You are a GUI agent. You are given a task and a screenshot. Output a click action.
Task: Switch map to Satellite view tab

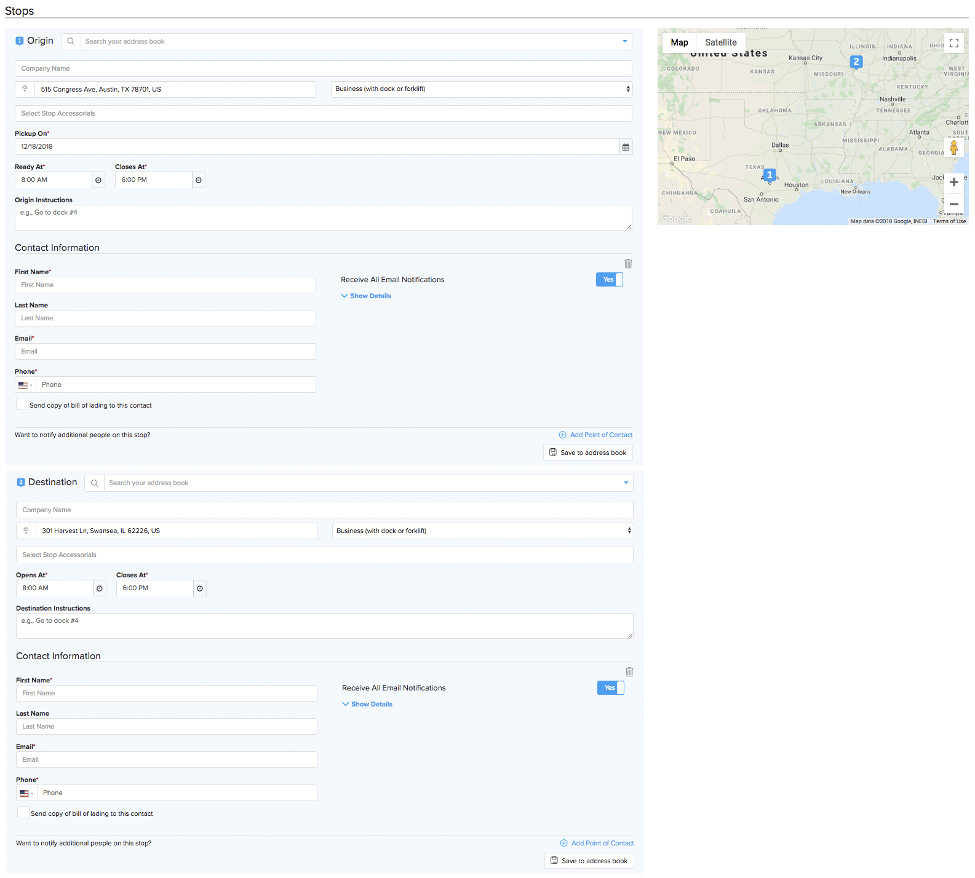click(x=721, y=42)
